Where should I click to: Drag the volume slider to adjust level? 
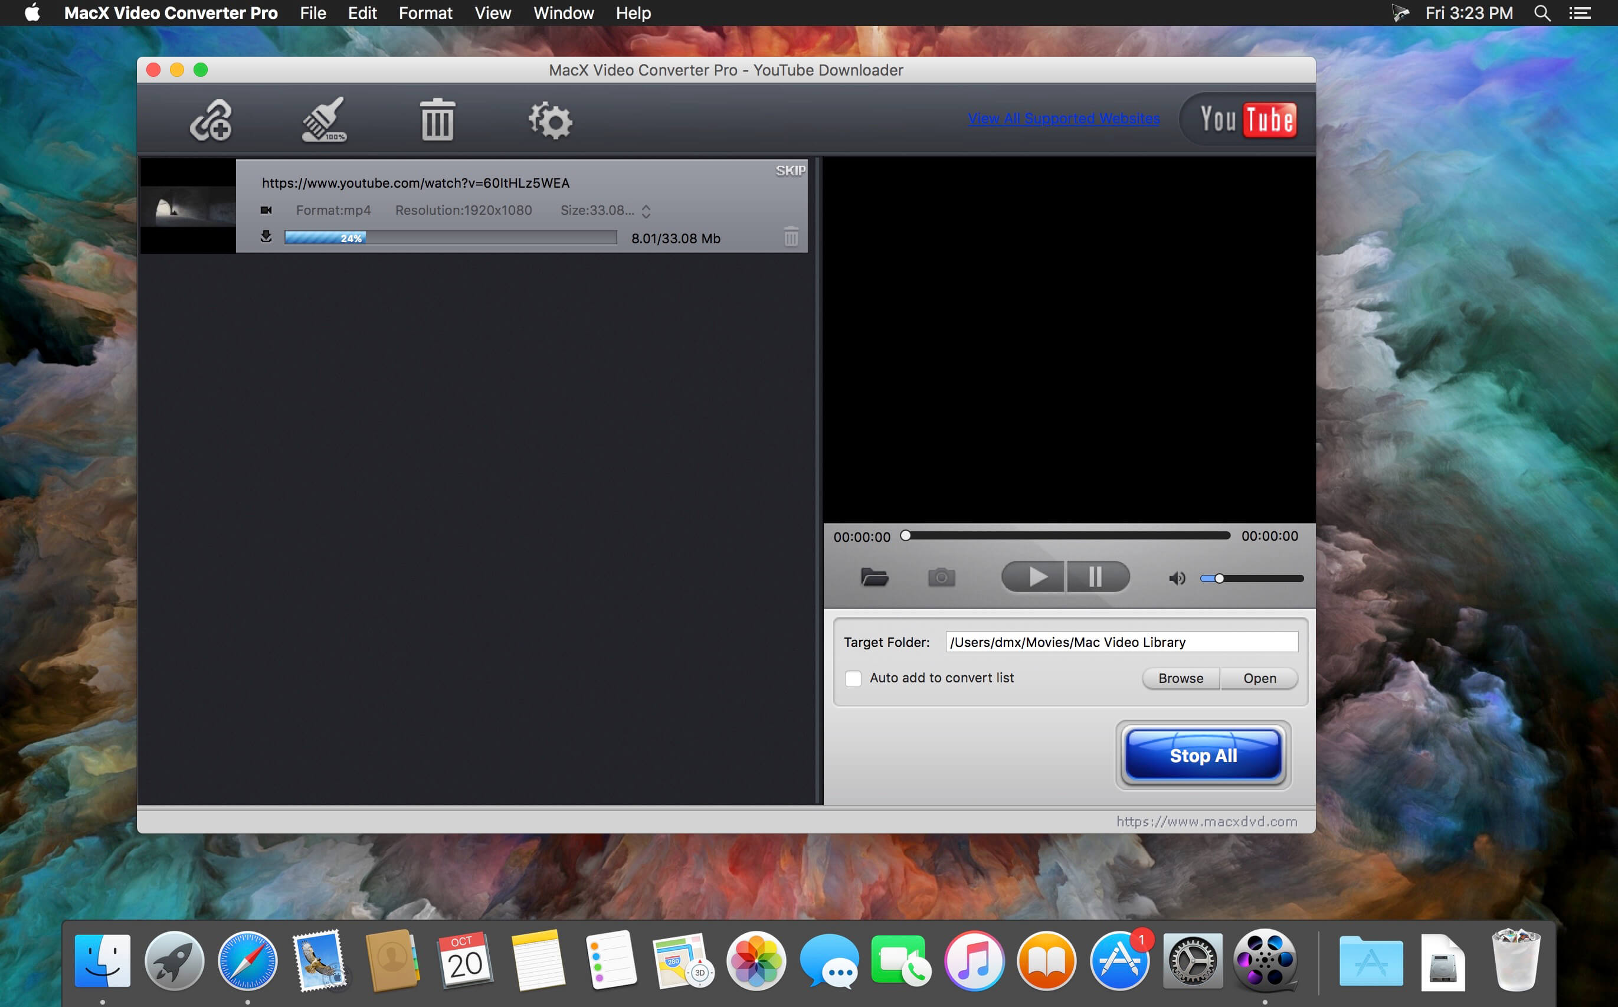click(1218, 578)
